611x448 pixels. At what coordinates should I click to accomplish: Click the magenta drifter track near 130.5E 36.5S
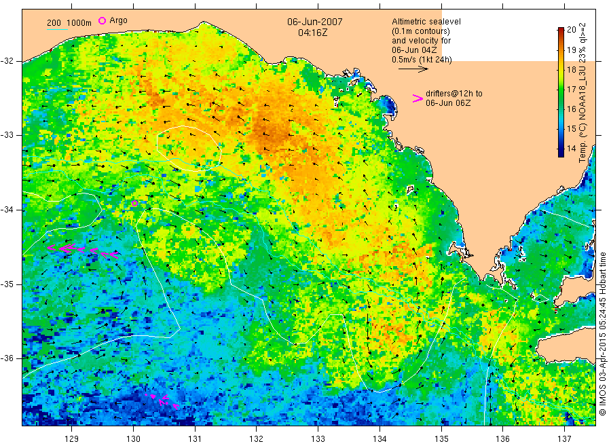(163, 401)
